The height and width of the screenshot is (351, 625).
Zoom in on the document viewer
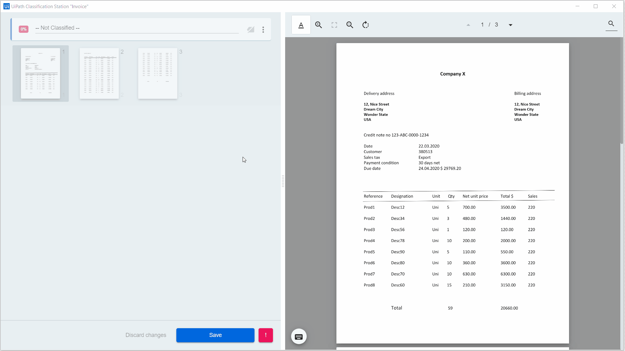pyautogui.click(x=318, y=25)
